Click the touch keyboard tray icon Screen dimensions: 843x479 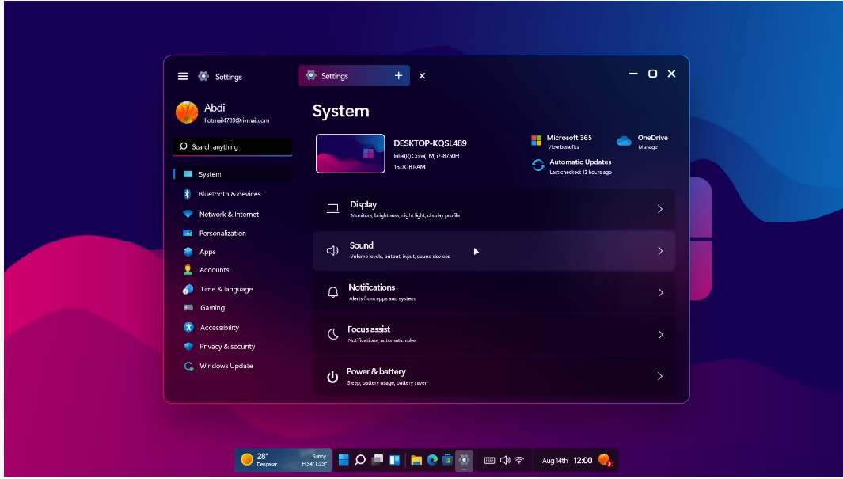[489, 460]
